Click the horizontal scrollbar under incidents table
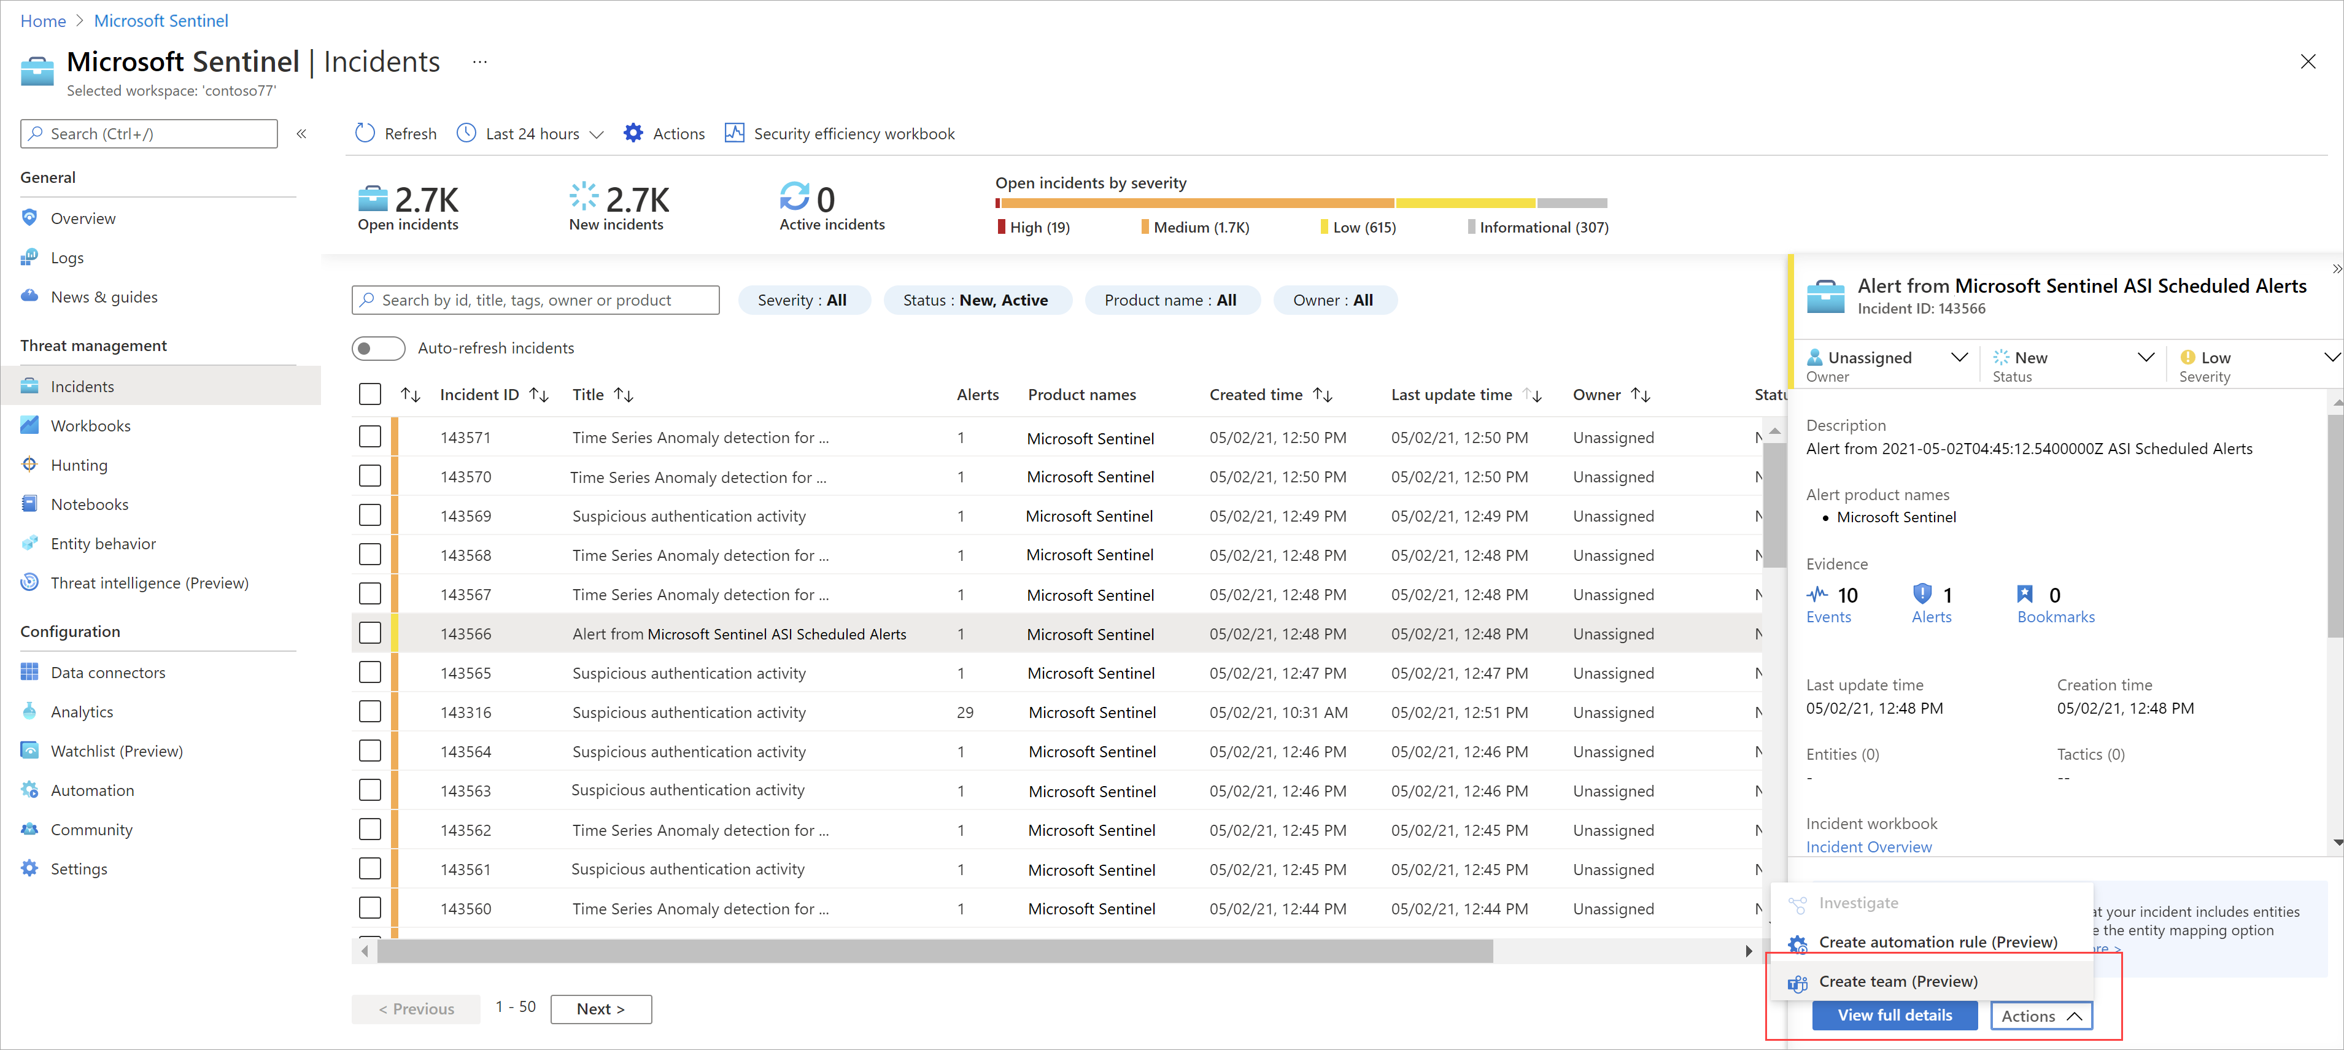The image size is (2344, 1050). [935, 951]
